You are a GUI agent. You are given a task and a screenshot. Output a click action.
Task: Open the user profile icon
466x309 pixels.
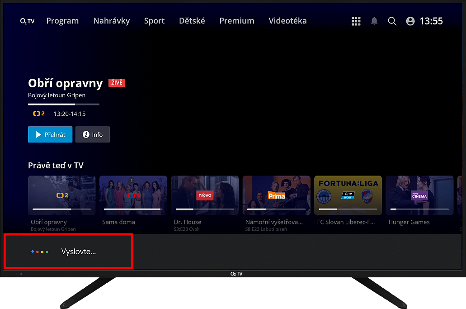click(x=410, y=21)
